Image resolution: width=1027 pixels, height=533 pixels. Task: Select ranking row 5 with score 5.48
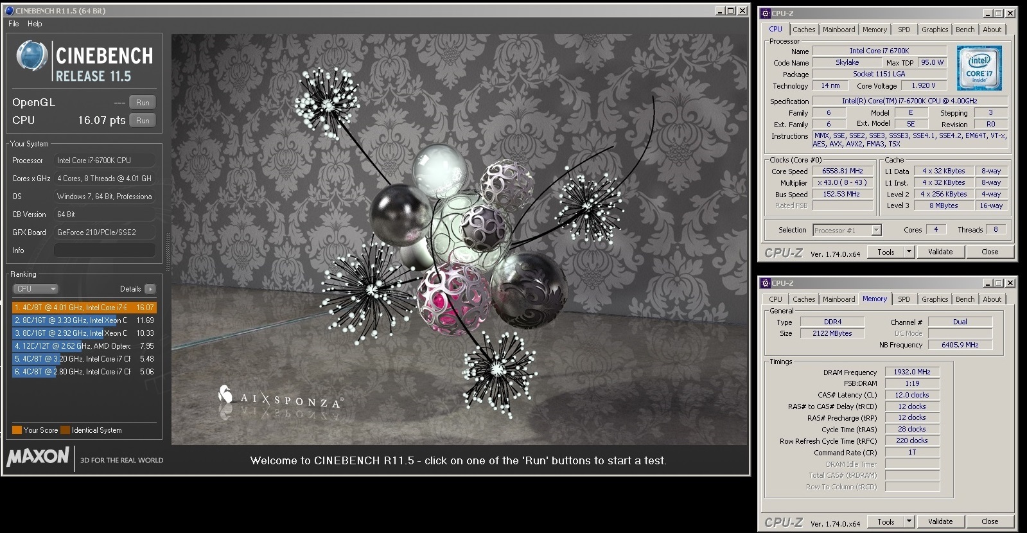click(84, 359)
